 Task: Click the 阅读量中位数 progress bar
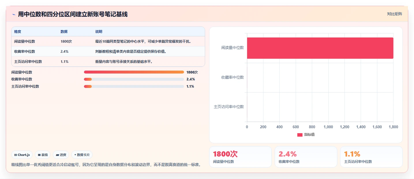pyautogui.click(x=134, y=72)
